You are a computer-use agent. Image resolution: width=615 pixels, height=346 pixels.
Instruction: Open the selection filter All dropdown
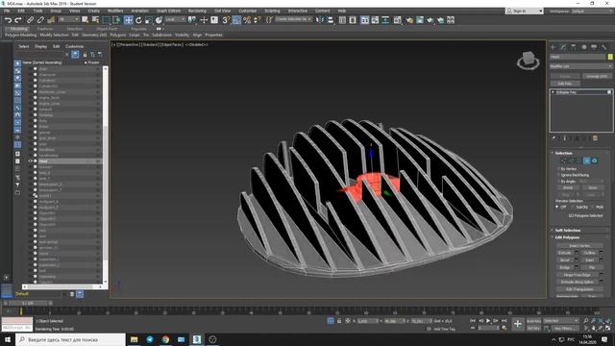69,19
